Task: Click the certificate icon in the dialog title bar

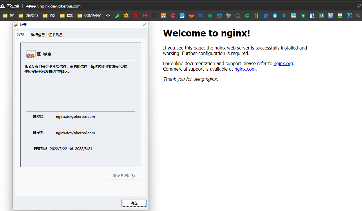Action: pyautogui.click(x=16, y=25)
